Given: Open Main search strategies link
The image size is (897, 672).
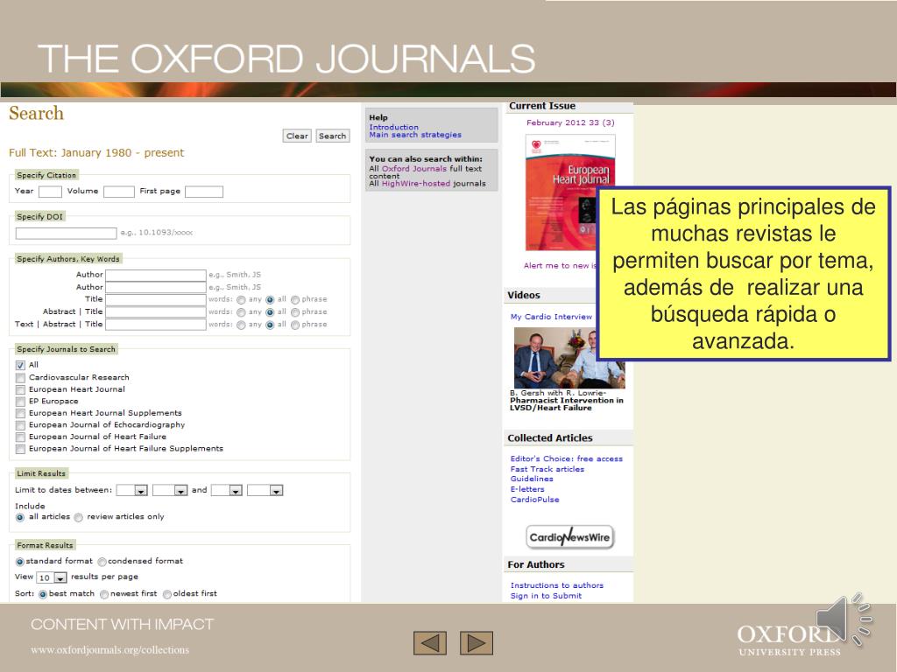Looking at the screenshot, I should tap(415, 135).
